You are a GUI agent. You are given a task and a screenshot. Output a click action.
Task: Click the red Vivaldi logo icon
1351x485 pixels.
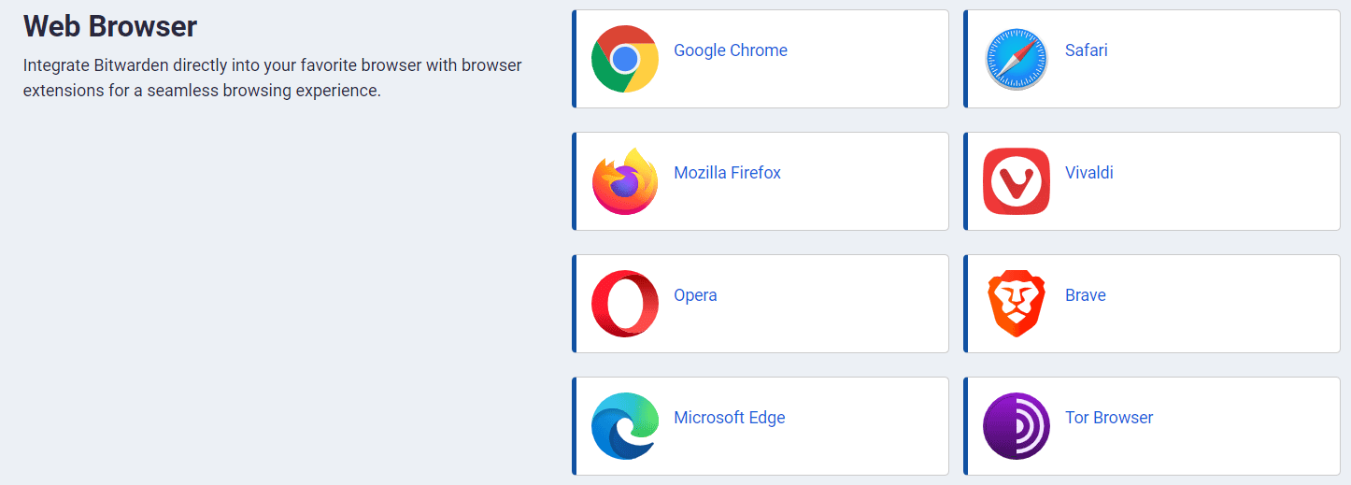tap(1017, 181)
